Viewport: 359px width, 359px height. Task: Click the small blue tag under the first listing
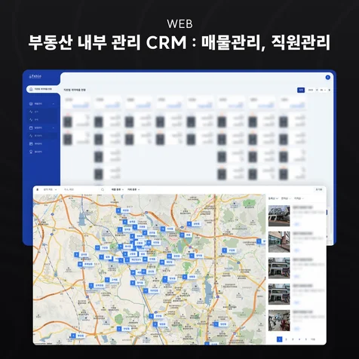coord(296,224)
